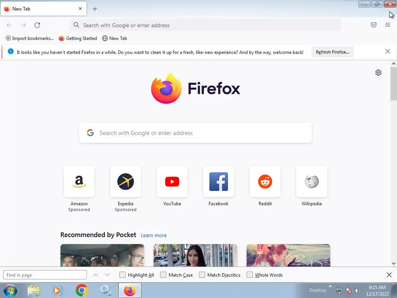
Task: Enable Whole Words checkbox
Action: [x=250, y=275]
